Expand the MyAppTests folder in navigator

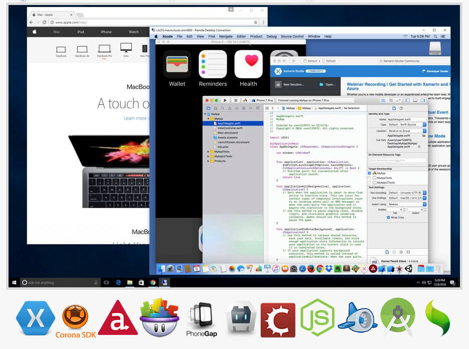pos(208,151)
